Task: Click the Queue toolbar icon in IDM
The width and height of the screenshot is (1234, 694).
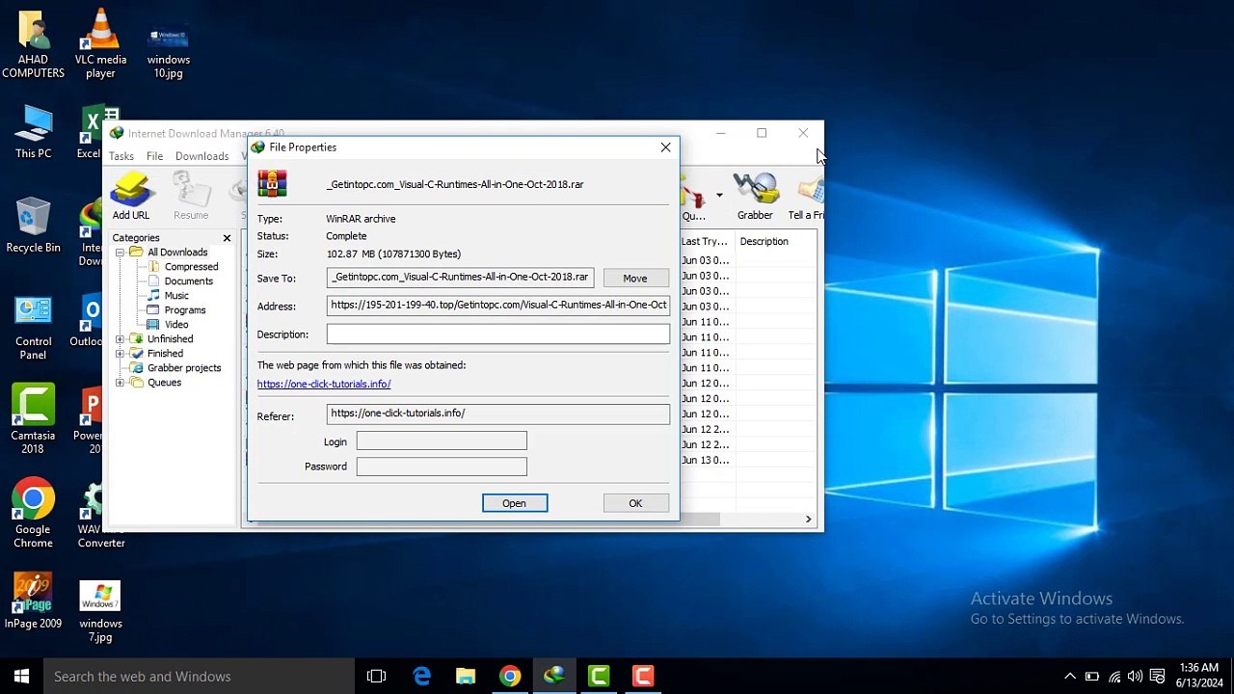Action: click(693, 196)
